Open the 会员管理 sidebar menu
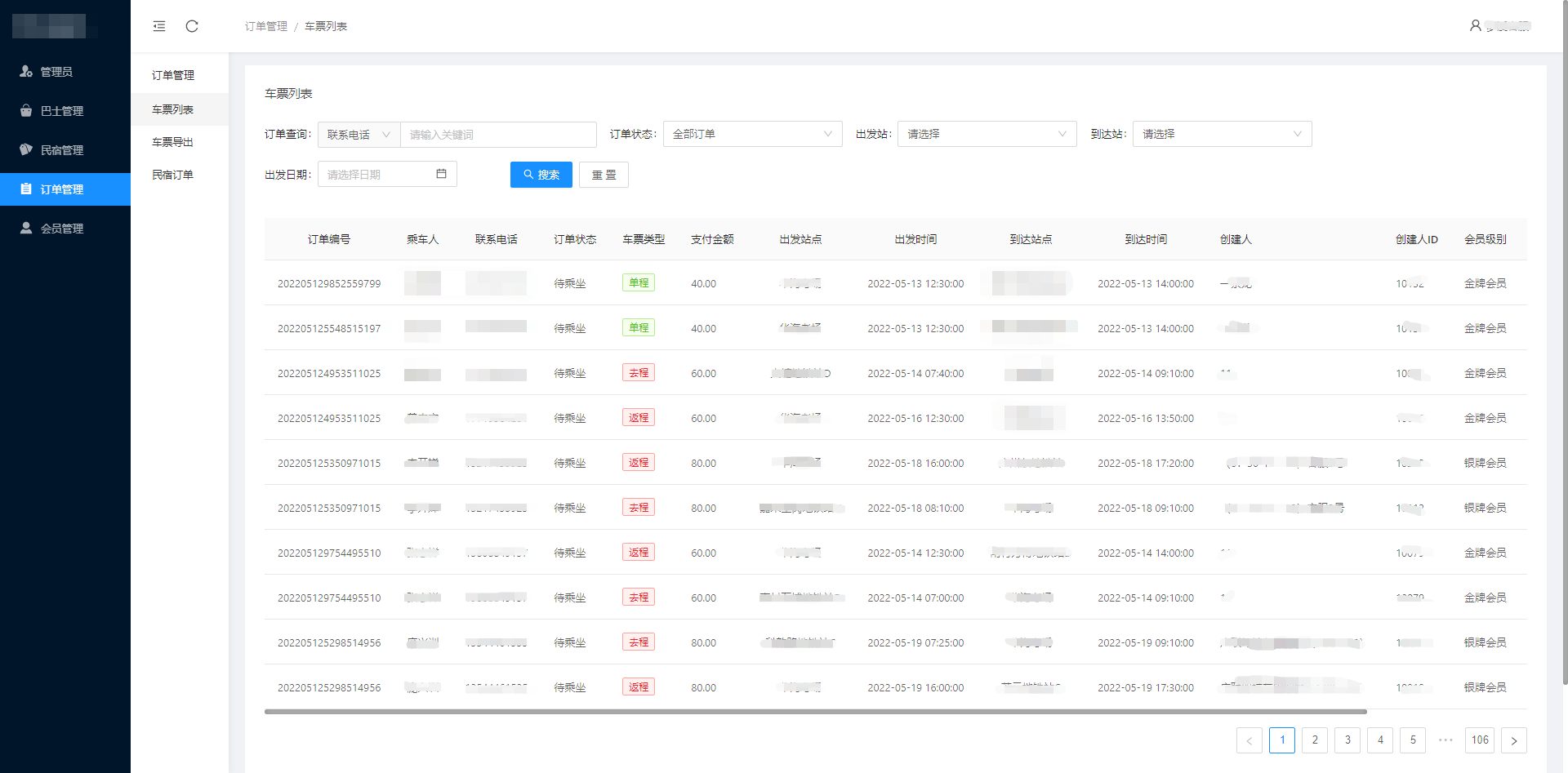Image resolution: width=1568 pixels, height=773 pixels. [65, 229]
